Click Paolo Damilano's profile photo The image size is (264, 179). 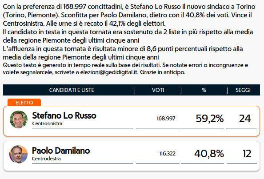pos(18,154)
